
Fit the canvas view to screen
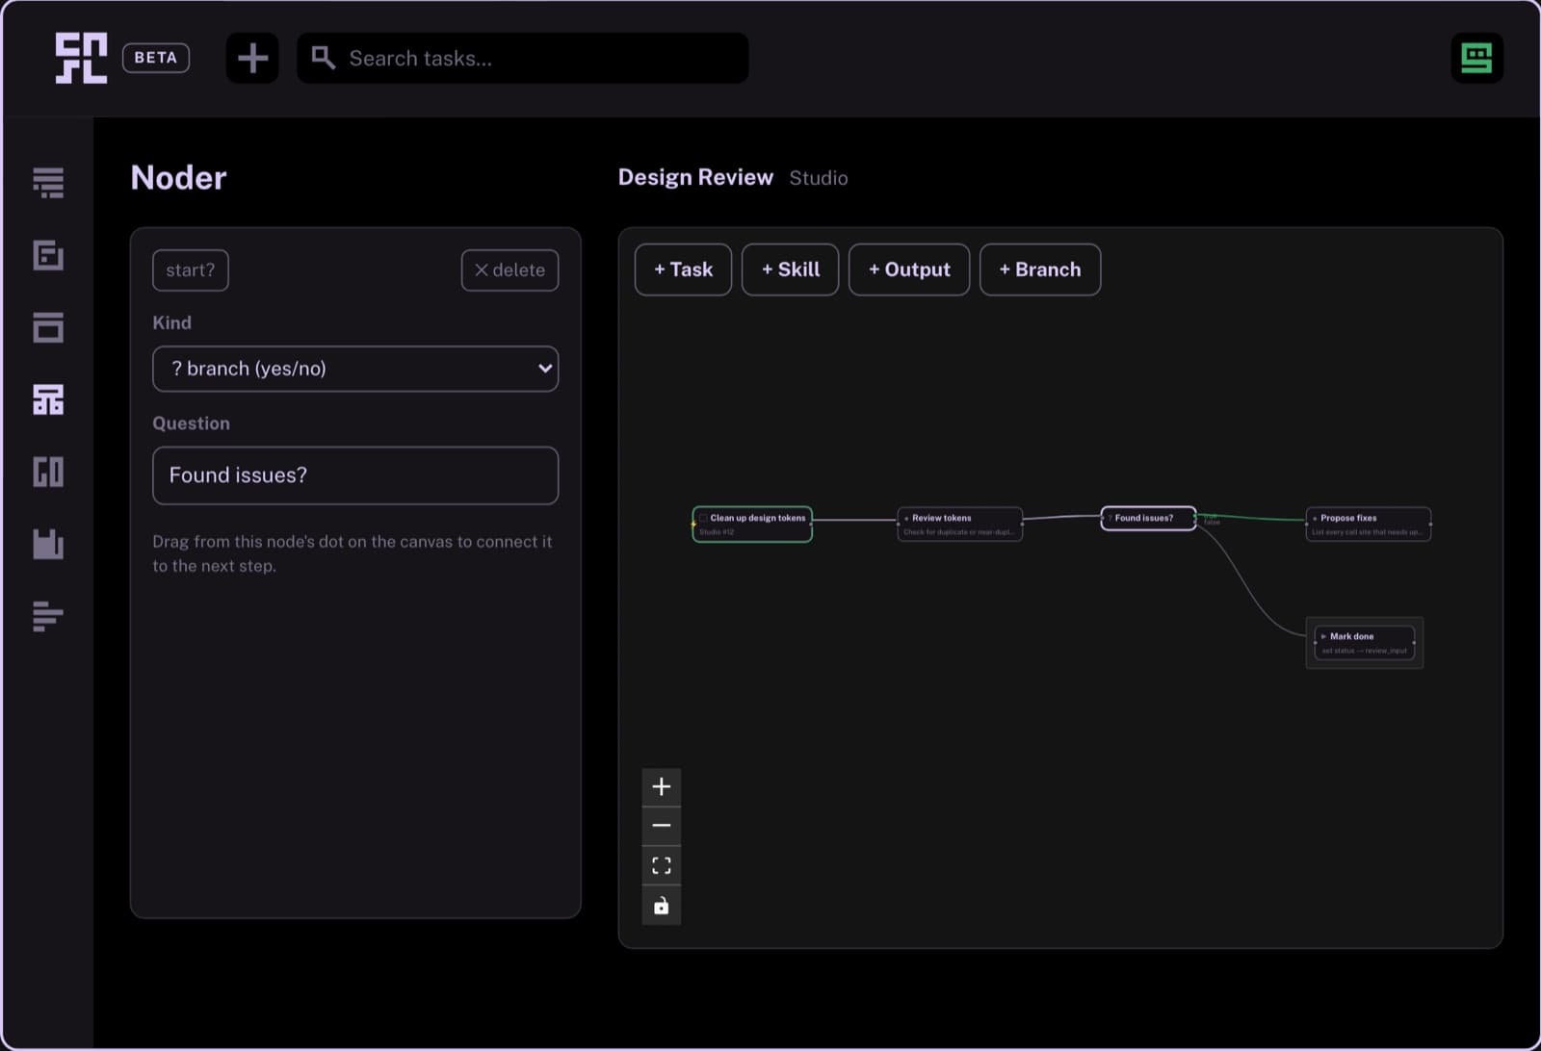662,865
